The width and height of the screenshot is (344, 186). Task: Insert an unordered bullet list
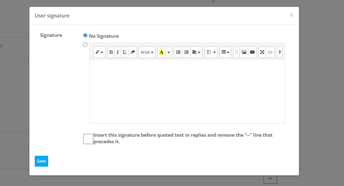pyautogui.click(x=178, y=52)
